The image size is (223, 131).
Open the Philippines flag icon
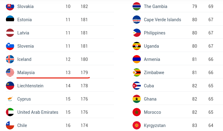[x=137, y=33]
